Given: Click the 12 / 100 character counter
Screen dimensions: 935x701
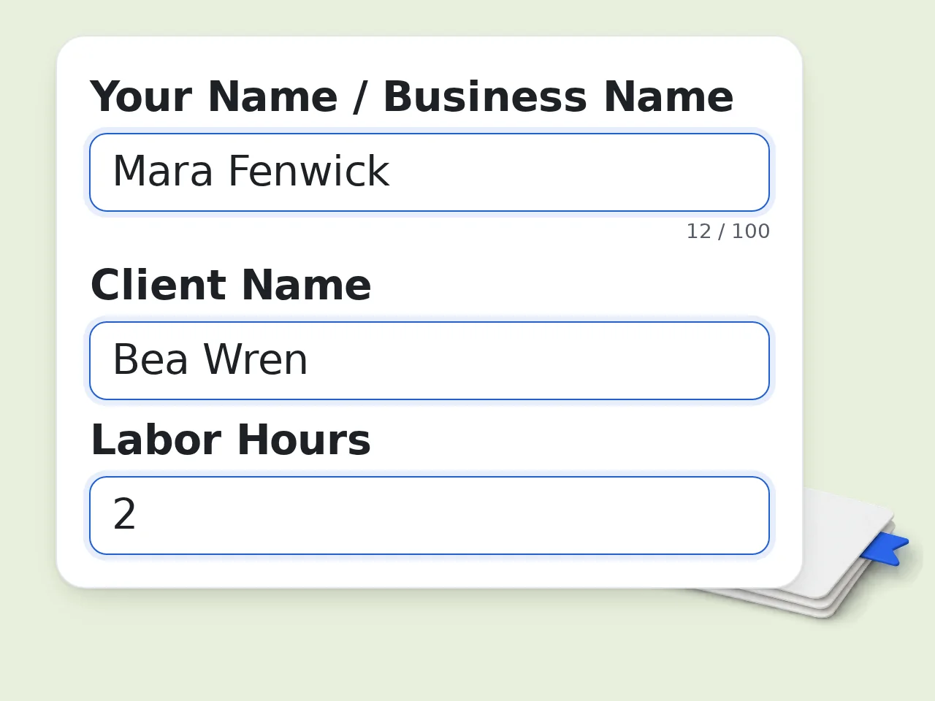Looking at the screenshot, I should tap(728, 231).
